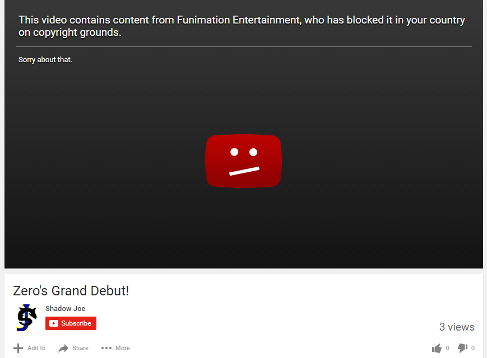Screen dimensions: 487x358
Task: Click the dislike count next to thumbs down
Action: click(473, 348)
